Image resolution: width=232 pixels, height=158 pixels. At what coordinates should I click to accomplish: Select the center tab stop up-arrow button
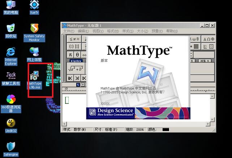pos(83,85)
